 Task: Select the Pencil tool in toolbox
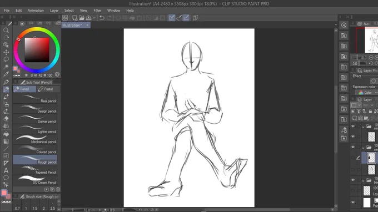click(x=6, y=89)
